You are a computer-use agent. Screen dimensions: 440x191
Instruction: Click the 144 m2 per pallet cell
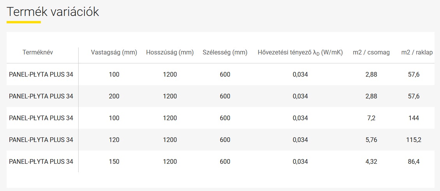414,118
